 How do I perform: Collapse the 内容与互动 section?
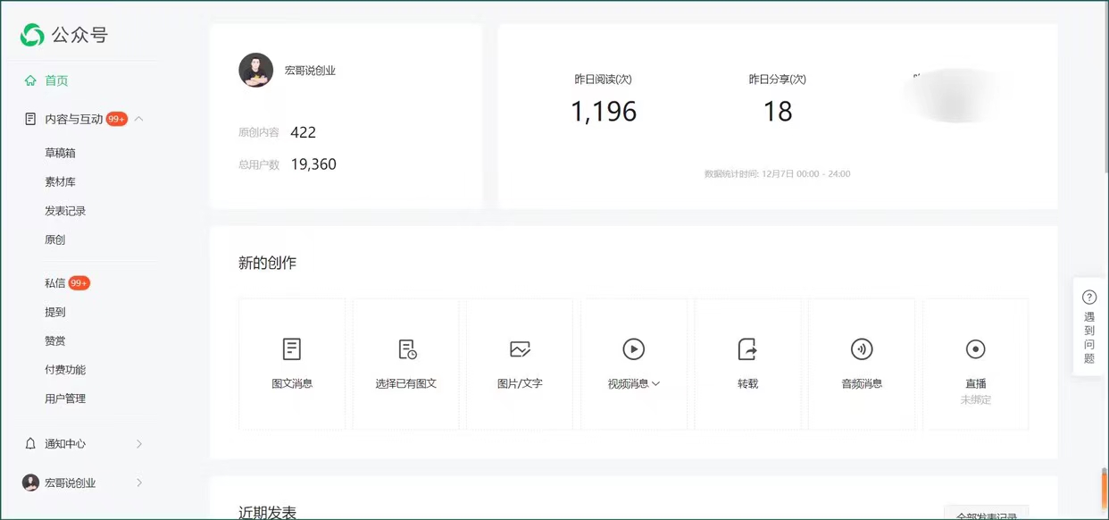(x=138, y=118)
